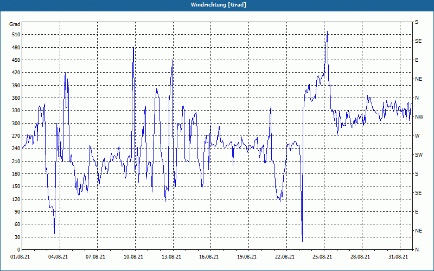The image size is (434, 271).
Task: Click the 120 value on left axis
Action: [x=16, y=199]
